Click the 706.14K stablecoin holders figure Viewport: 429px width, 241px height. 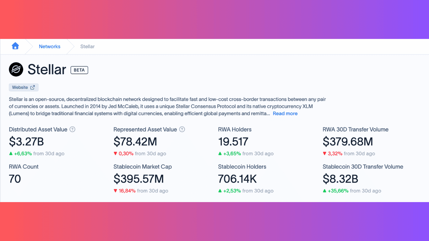tap(237, 179)
